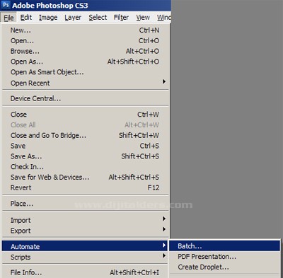The width and height of the screenshot is (283, 278).
Task: Open the Filter menu
Action: [121, 18]
